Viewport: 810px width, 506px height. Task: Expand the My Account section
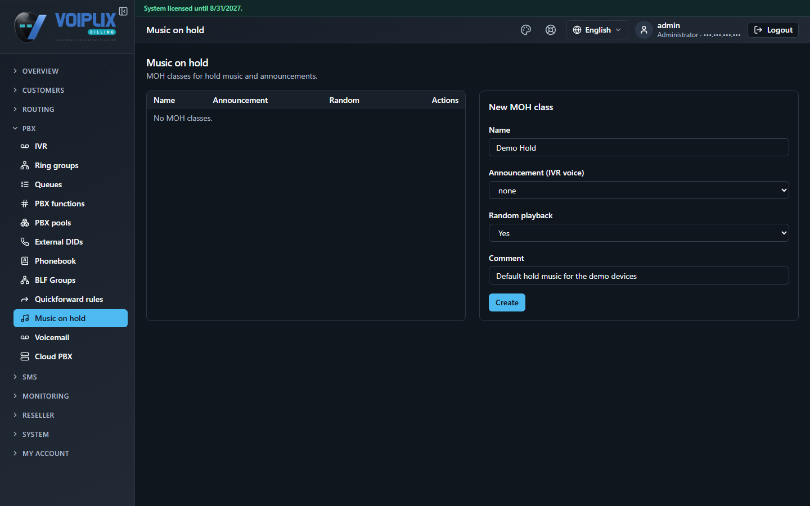67,453
